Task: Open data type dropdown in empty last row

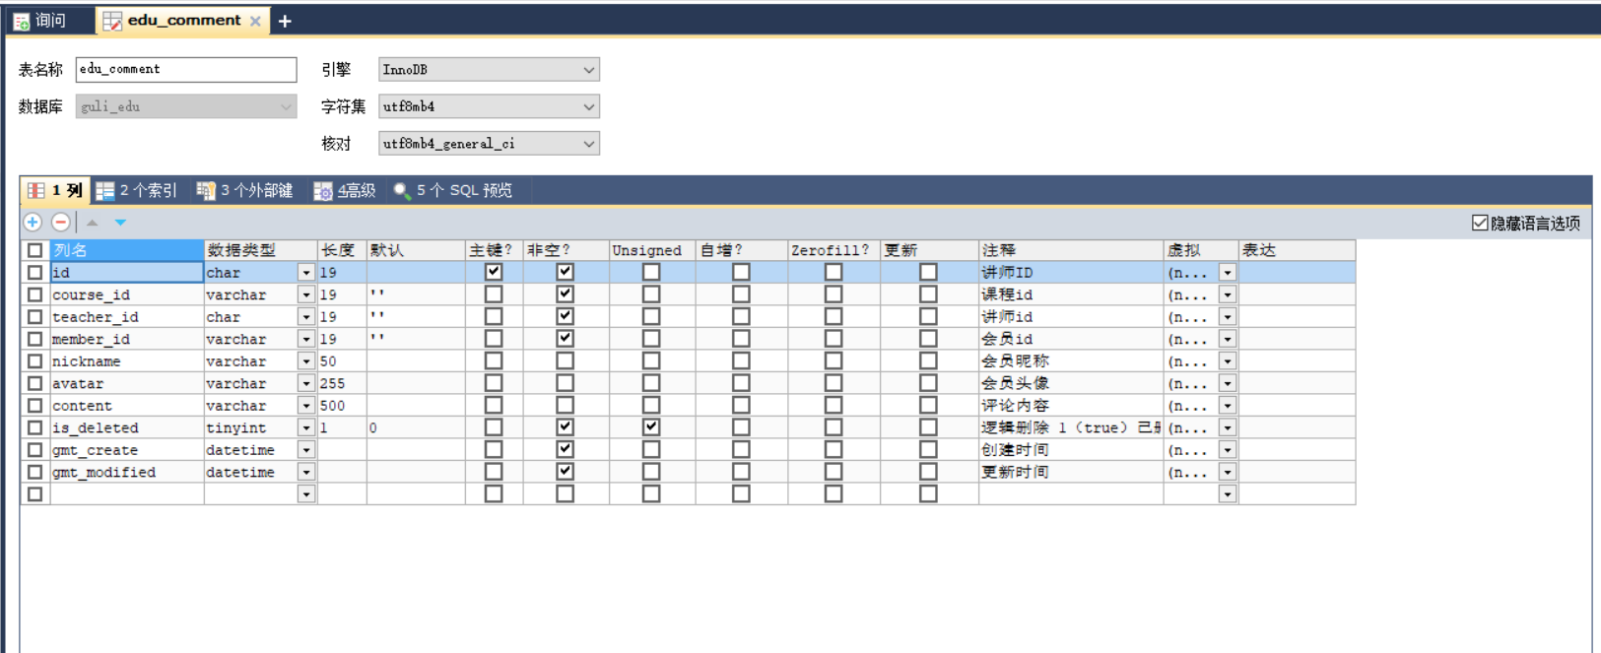Action: [306, 494]
